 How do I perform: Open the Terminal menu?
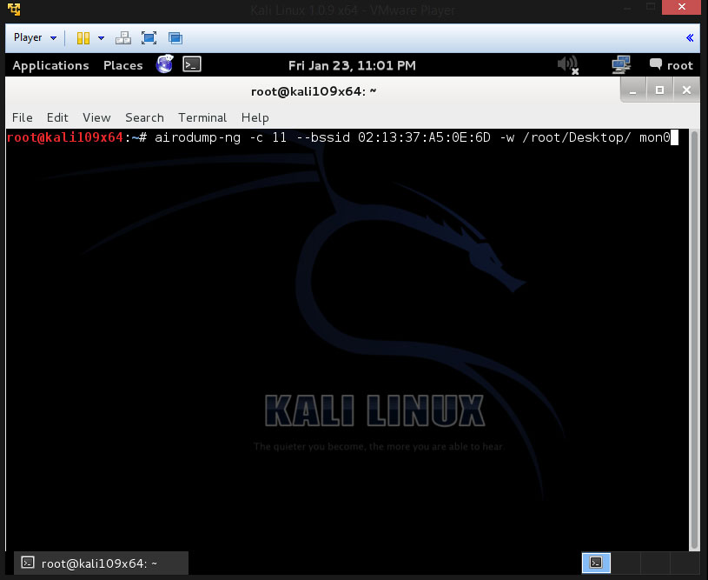202,117
